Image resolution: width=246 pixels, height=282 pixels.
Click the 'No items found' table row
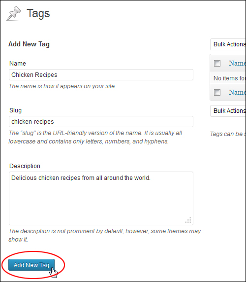[x=228, y=78]
